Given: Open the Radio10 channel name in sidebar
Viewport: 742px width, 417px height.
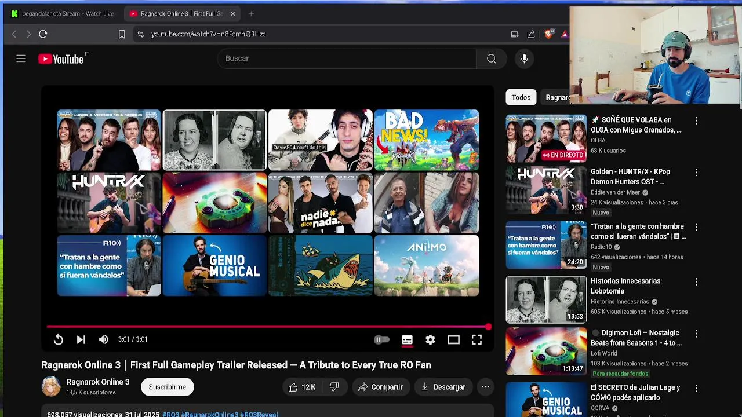Looking at the screenshot, I should (601, 247).
